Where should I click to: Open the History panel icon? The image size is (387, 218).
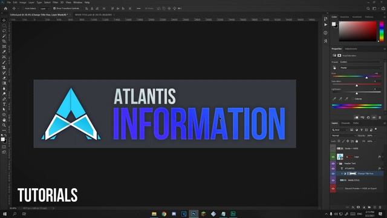tap(325, 19)
